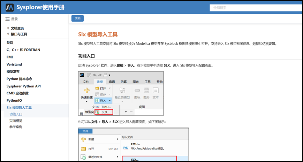
Task: Click the global search input field
Action: (256, 8)
